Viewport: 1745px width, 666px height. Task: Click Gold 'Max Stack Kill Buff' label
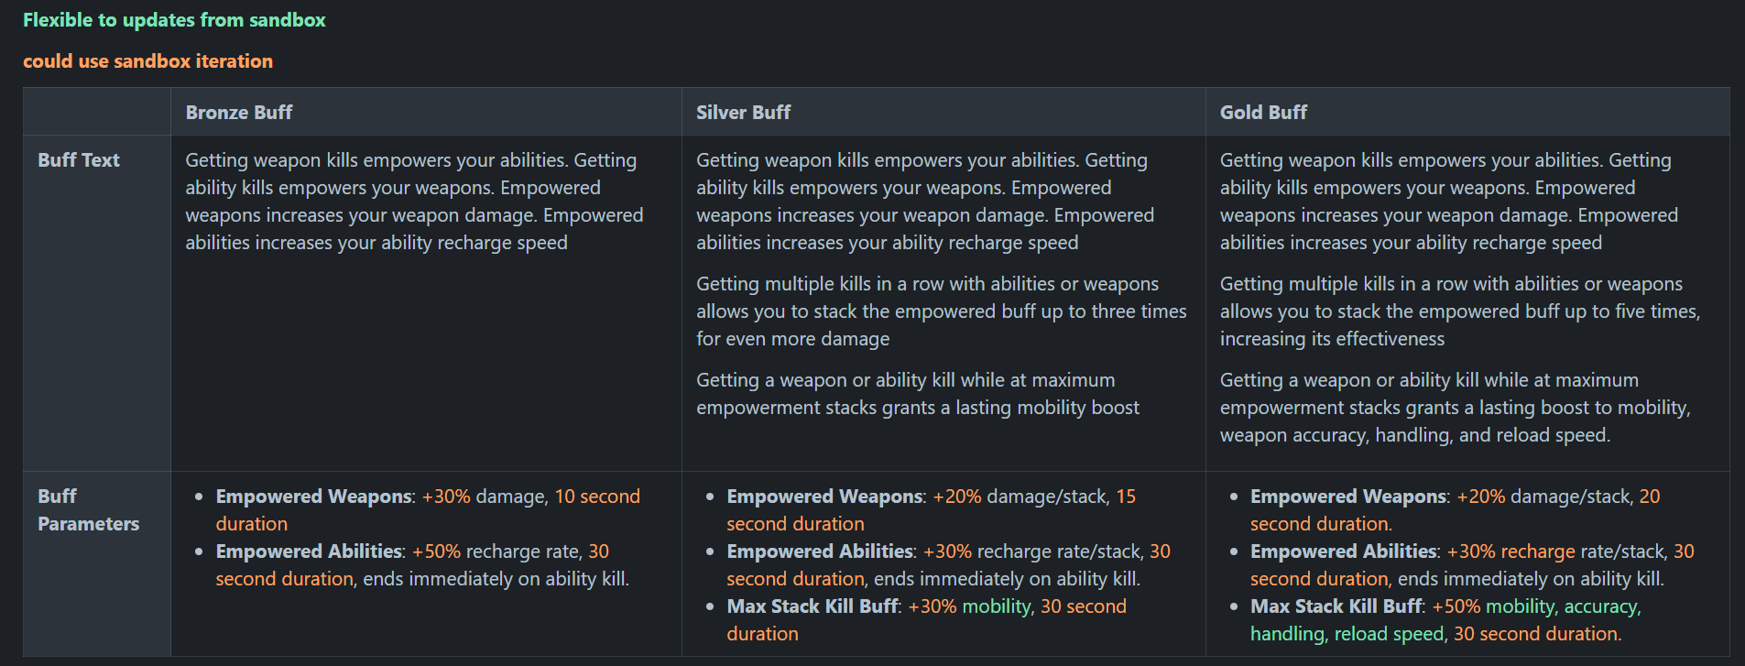[x=1336, y=606]
